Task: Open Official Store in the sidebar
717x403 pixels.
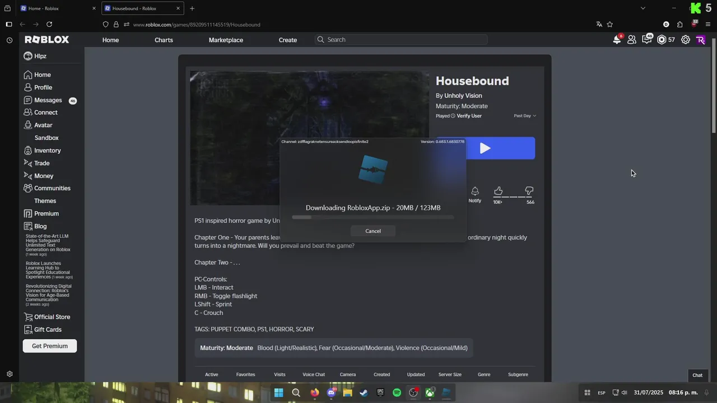Action: [52, 317]
